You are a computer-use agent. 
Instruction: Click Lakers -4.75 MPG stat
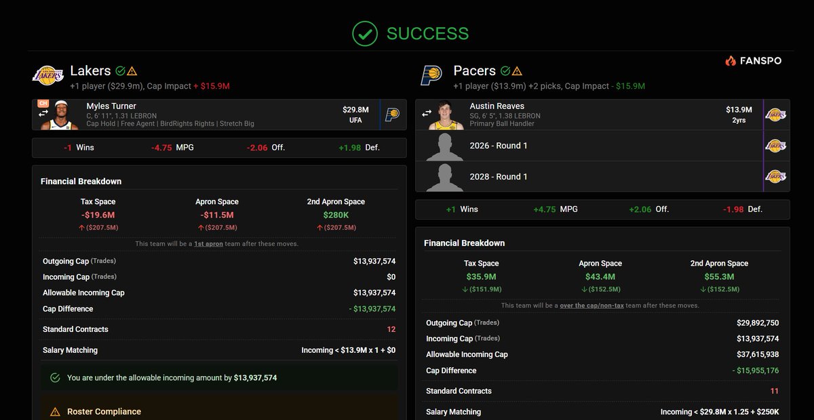point(172,147)
